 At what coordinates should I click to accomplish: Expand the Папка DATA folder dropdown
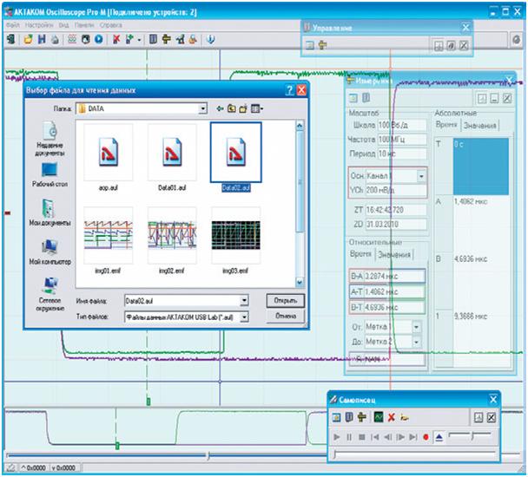click(202, 108)
